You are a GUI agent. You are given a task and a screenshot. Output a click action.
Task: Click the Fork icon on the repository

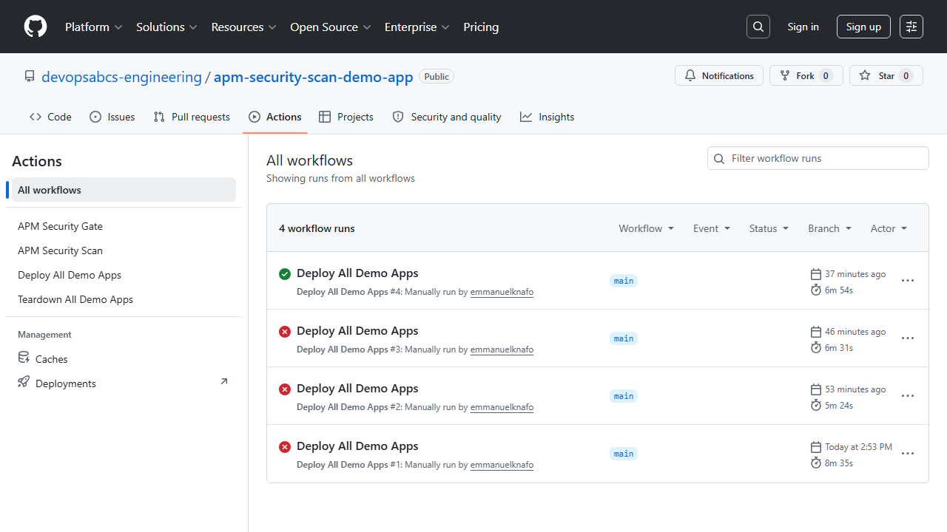(783, 75)
